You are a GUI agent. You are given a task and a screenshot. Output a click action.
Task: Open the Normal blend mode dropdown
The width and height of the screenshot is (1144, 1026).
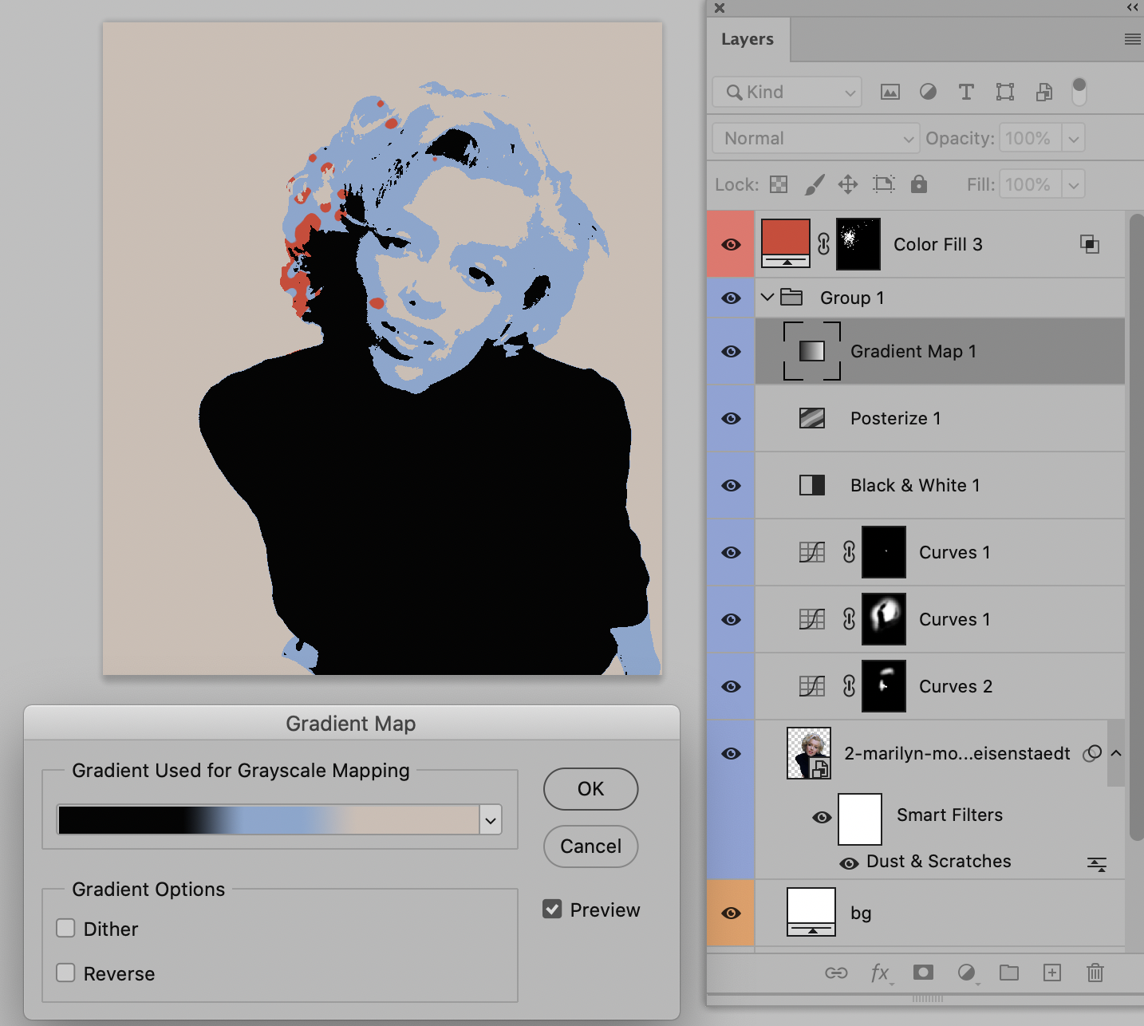[816, 138]
